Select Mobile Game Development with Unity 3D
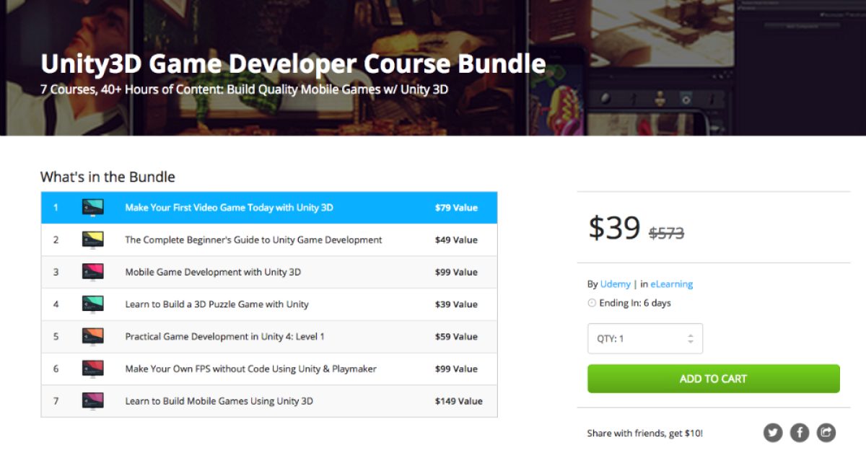The width and height of the screenshot is (866, 453). click(213, 273)
